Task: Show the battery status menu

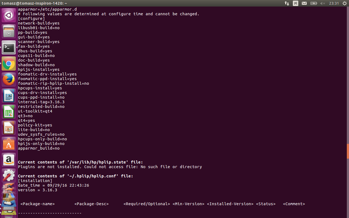Action: [x=314, y=3]
